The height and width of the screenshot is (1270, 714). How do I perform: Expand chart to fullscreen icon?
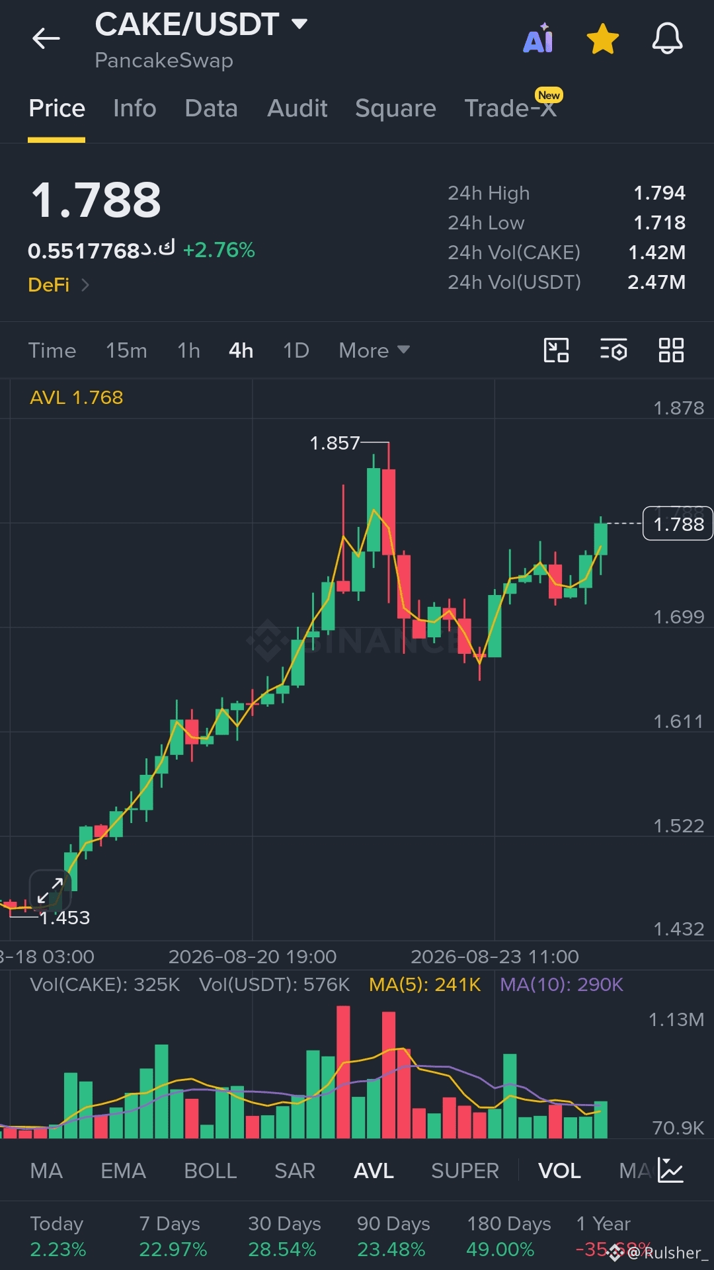click(x=50, y=891)
